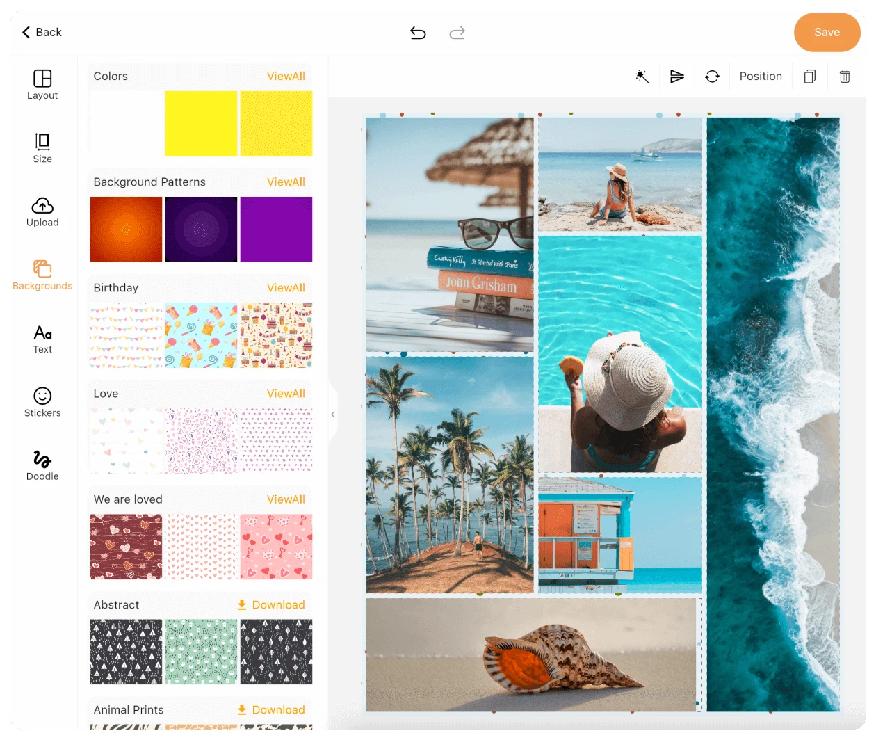Image resolution: width=876 pixels, height=740 pixels.
Task: Go Back to the previous screen
Action: pos(42,32)
